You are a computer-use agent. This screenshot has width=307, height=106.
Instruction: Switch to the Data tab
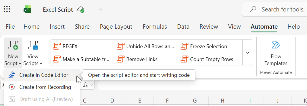coord(183,27)
